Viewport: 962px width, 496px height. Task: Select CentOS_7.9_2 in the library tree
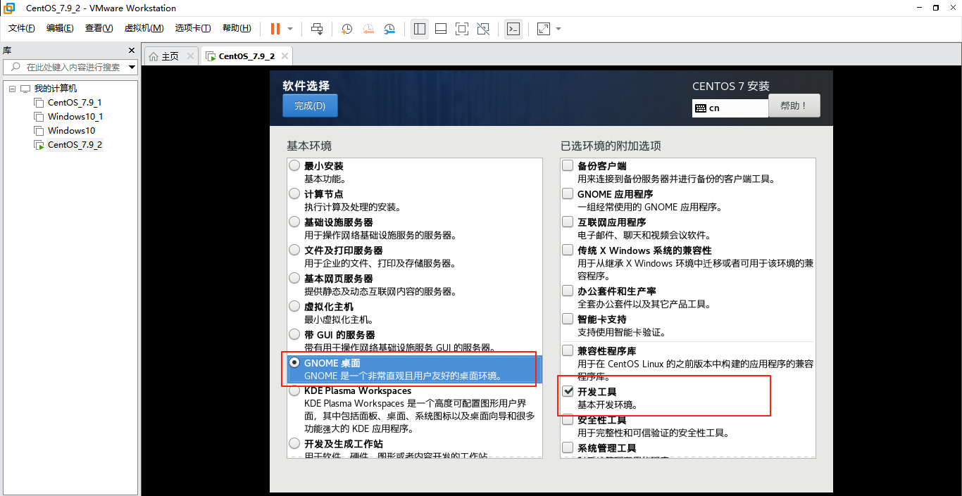75,144
